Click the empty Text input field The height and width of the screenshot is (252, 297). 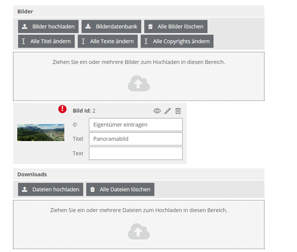pyautogui.click(x=135, y=153)
